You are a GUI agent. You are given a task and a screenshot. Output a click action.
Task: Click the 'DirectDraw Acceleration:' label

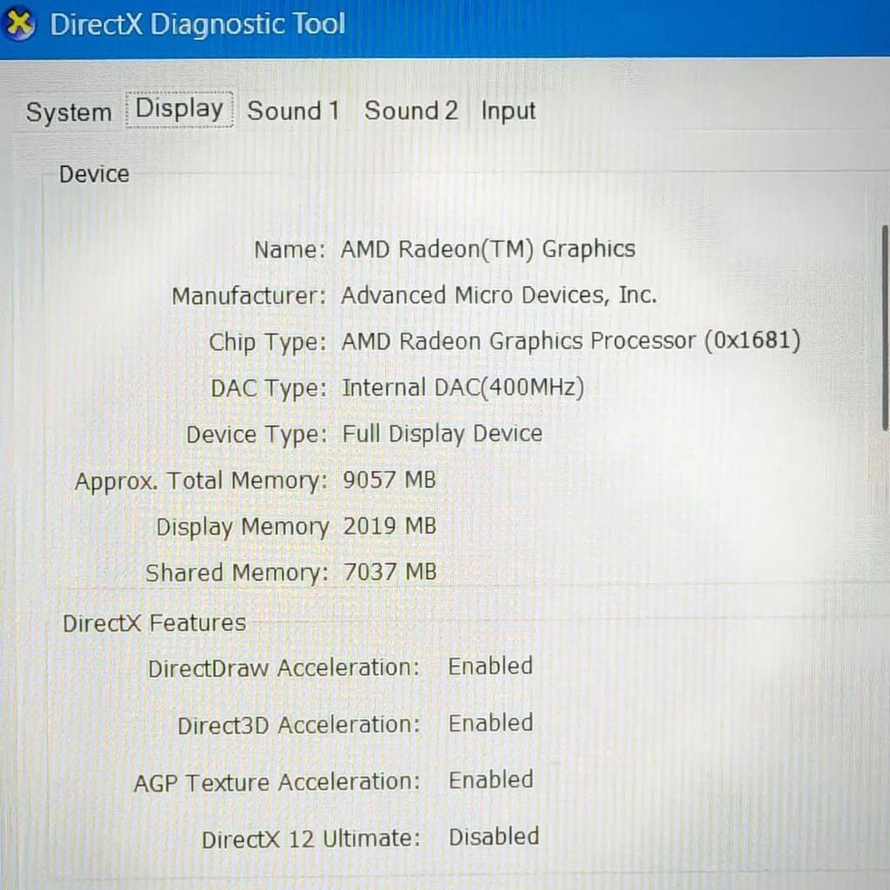(x=284, y=668)
